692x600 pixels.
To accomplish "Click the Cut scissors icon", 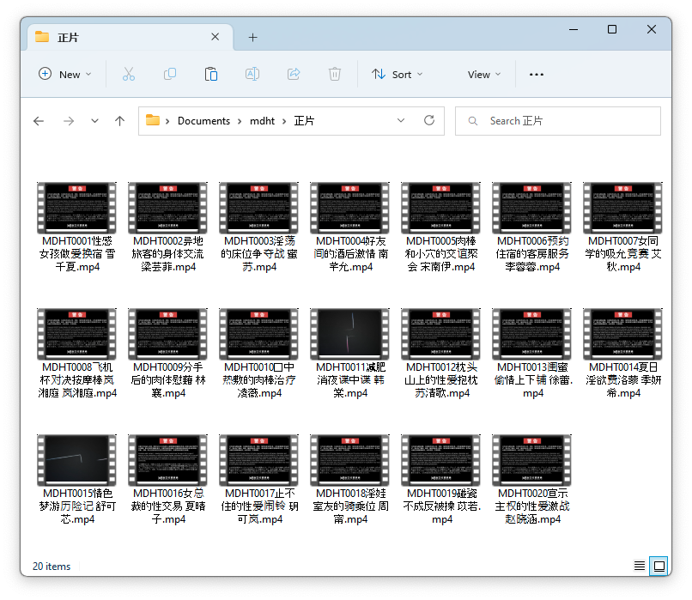I will [129, 75].
